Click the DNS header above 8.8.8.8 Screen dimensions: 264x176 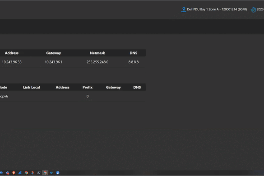tap(133, 53)
